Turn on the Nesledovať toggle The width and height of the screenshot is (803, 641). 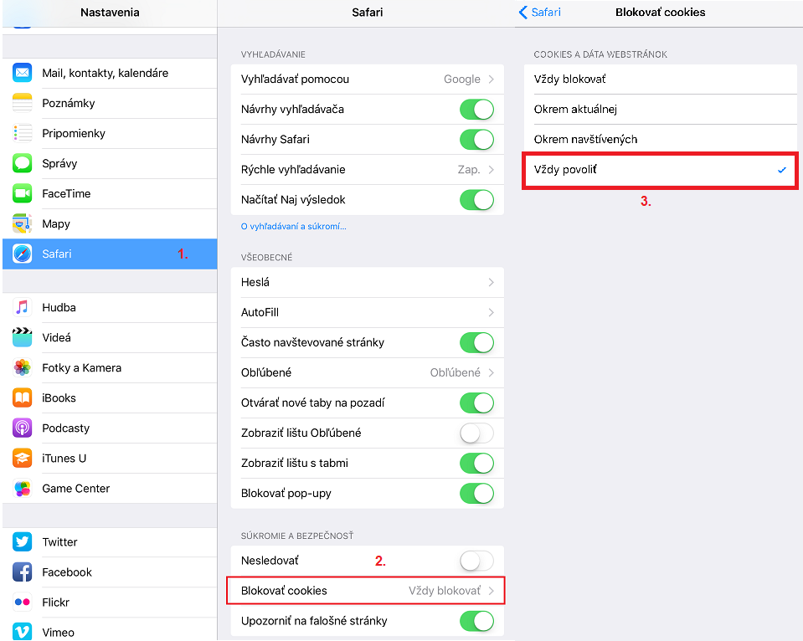[x=476, y=561]
